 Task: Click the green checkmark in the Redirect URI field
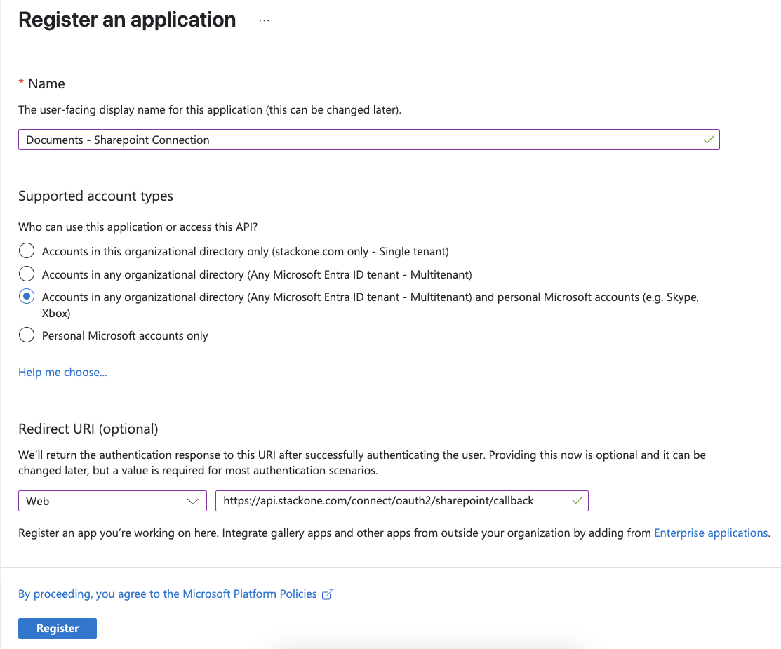tap(578, 500)
